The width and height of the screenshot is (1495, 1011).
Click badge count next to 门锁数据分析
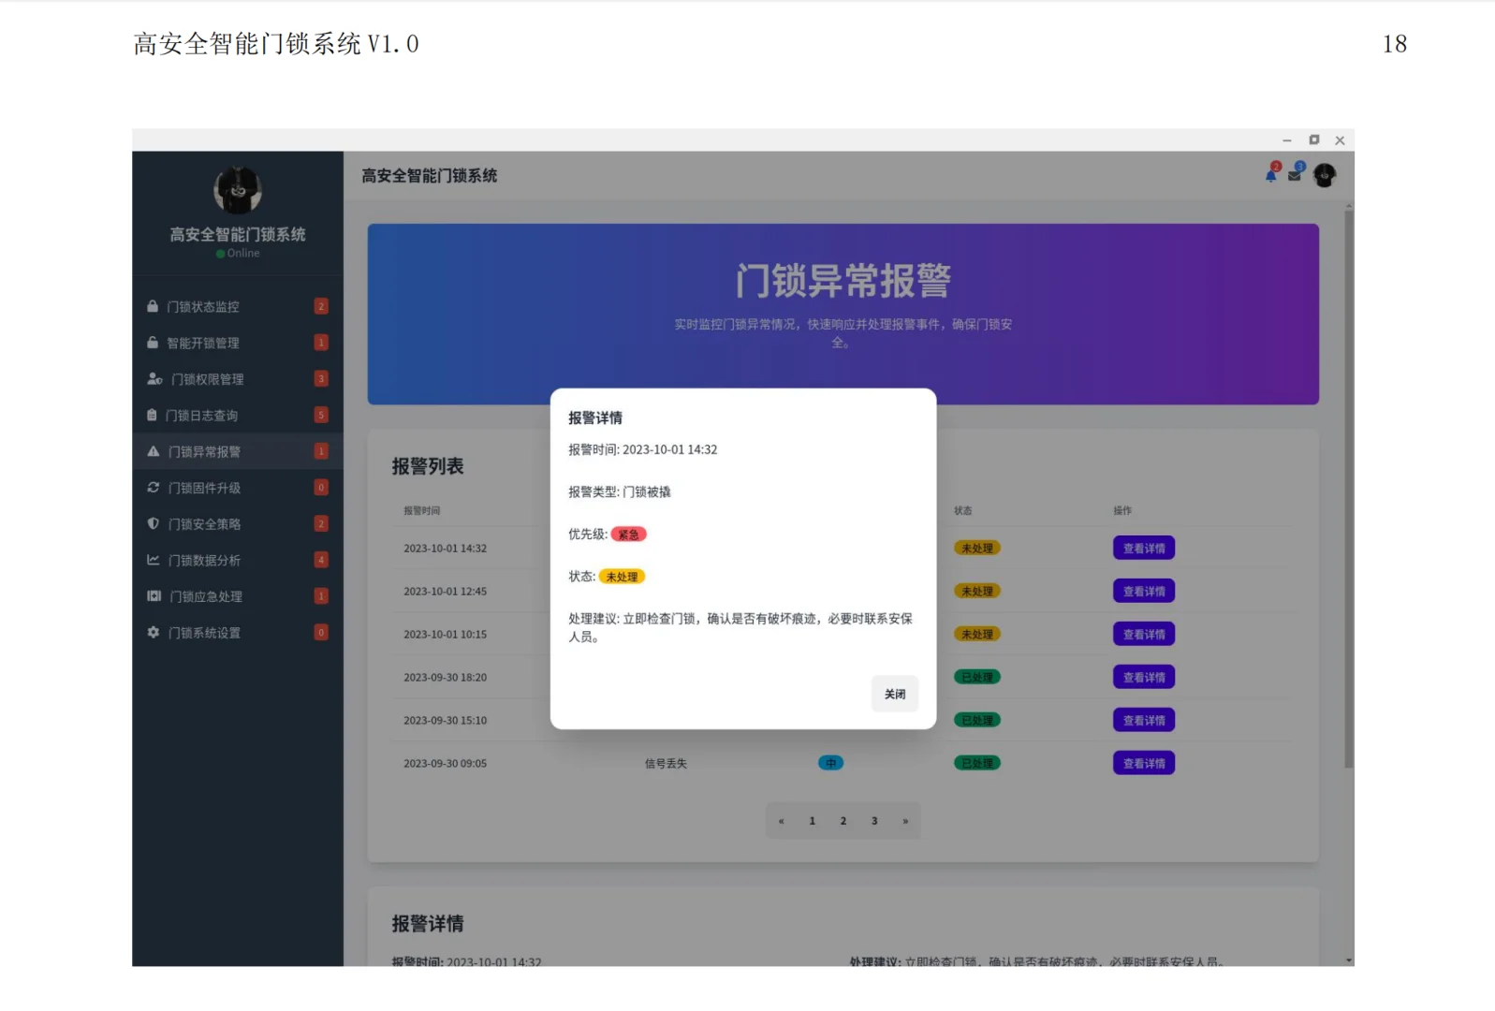coord(321,560)
